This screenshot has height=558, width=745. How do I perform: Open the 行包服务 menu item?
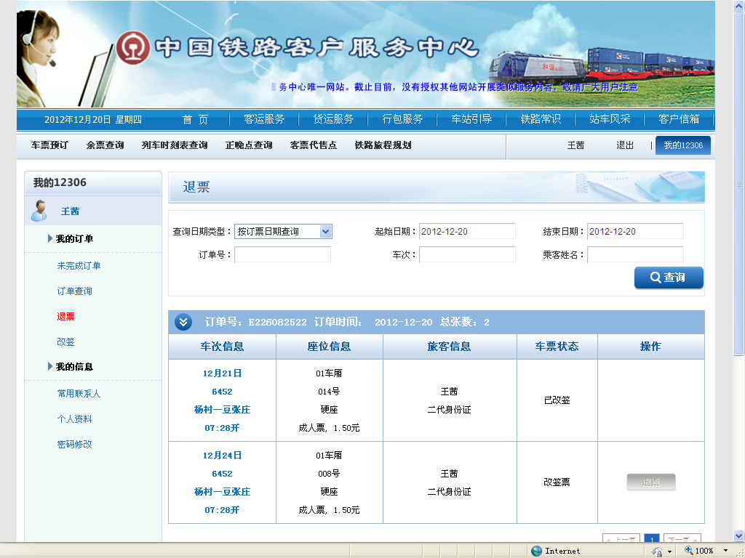402,119
